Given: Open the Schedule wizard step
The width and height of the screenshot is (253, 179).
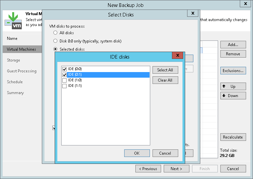Looking at the screenshot, I should point(15,82).
